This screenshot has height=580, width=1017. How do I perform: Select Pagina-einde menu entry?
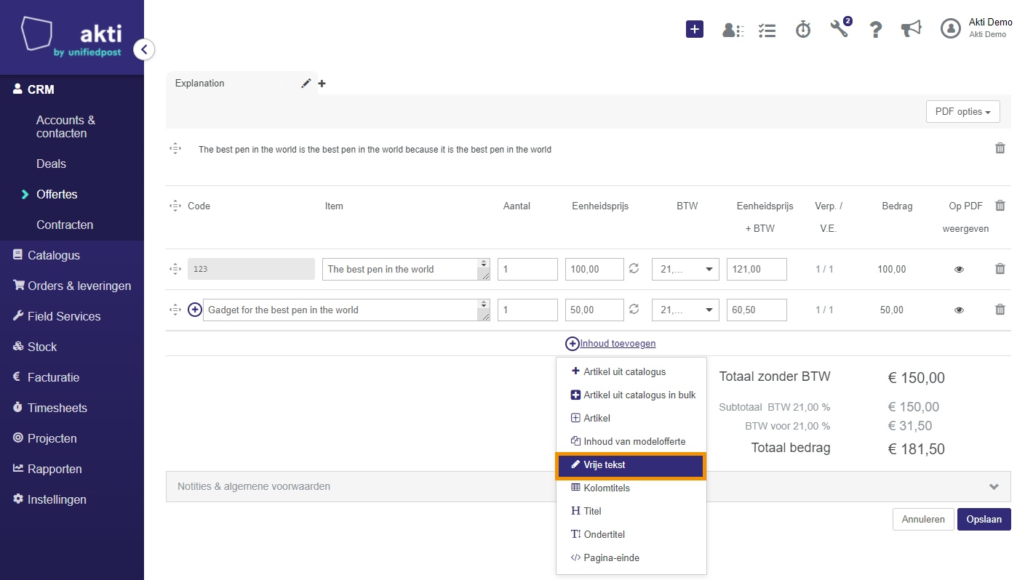tap(631, 557)
